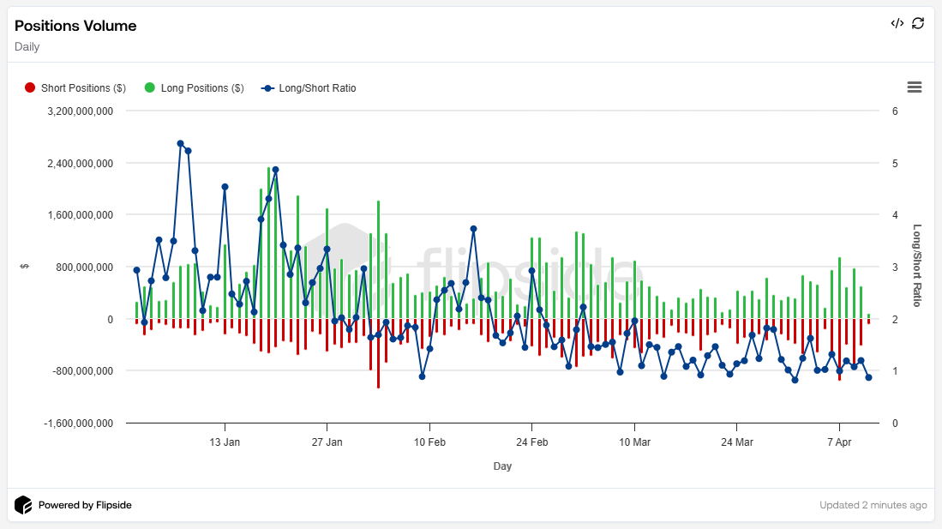Viewport: 942px width, 529px height.
Task: Click the red Short Positions legend swatch
Action: pos(30,88)
